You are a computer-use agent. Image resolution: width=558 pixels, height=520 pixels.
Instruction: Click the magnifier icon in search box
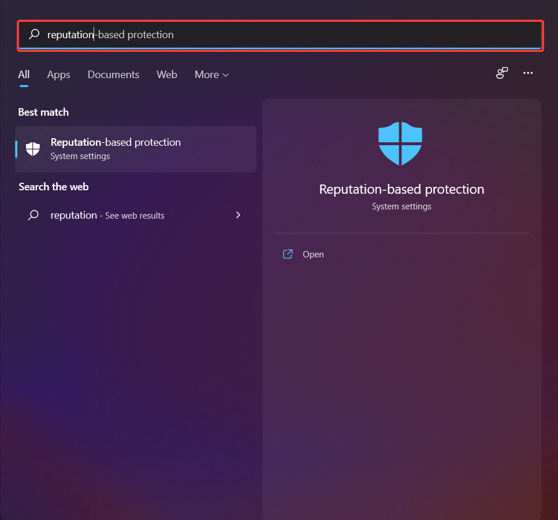click(34, 34)
